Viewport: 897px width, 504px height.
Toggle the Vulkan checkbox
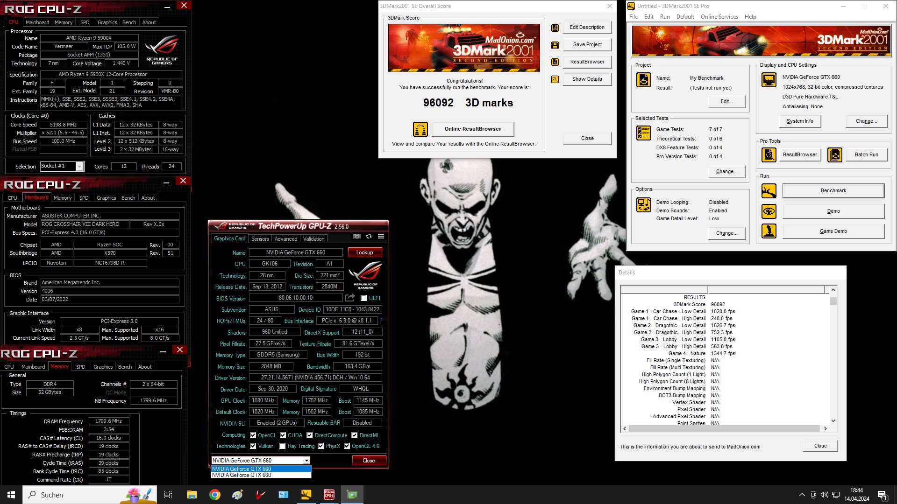point(253,446)
